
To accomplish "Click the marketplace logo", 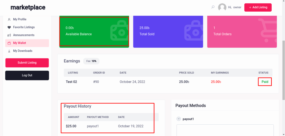I will click(x=28, y=7).
